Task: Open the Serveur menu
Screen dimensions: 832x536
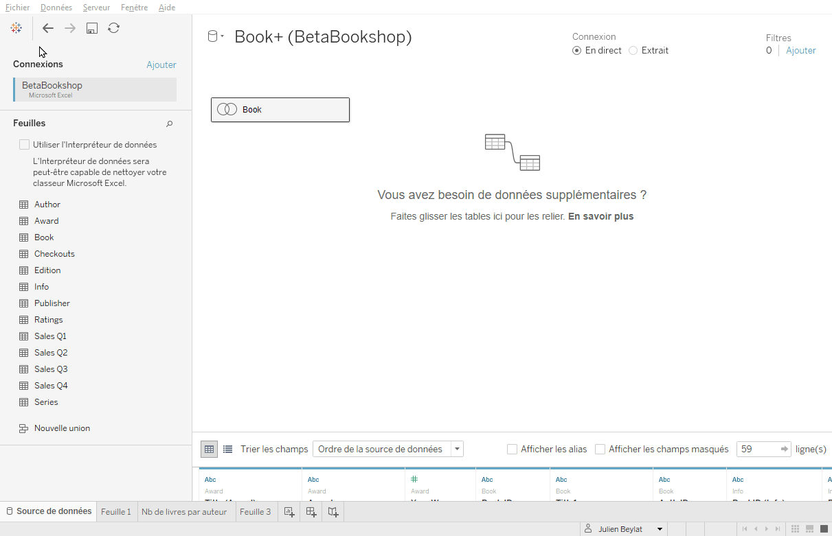Action: [96, 8]
